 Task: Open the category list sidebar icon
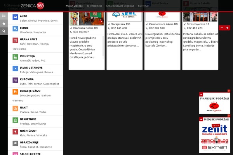(x=4, y=16)
